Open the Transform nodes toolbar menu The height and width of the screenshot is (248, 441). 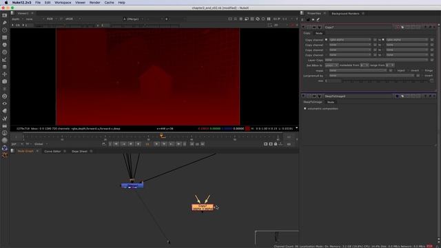coord(5,74)
